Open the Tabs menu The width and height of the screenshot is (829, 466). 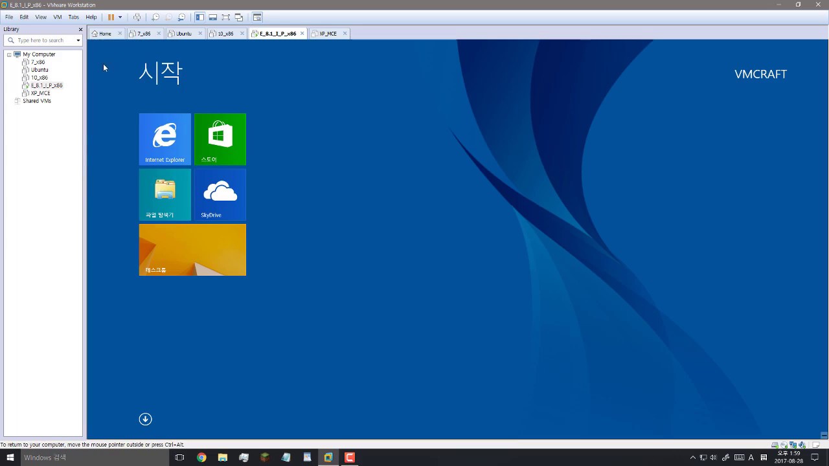coord(74,17)
